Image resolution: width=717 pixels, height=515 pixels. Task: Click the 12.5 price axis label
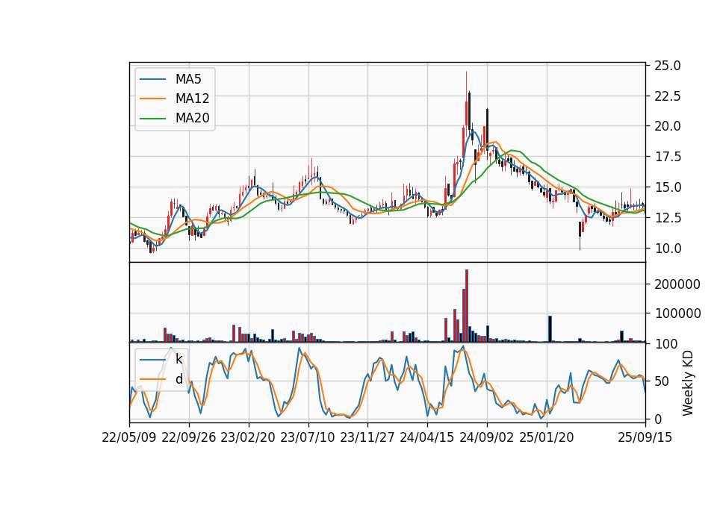[668, 218]
